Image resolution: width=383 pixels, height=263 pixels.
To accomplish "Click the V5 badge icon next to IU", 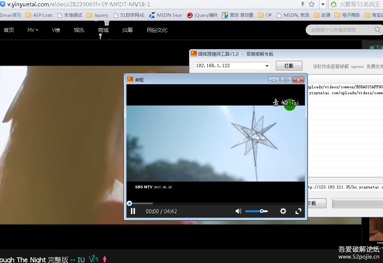I will 94,259.
